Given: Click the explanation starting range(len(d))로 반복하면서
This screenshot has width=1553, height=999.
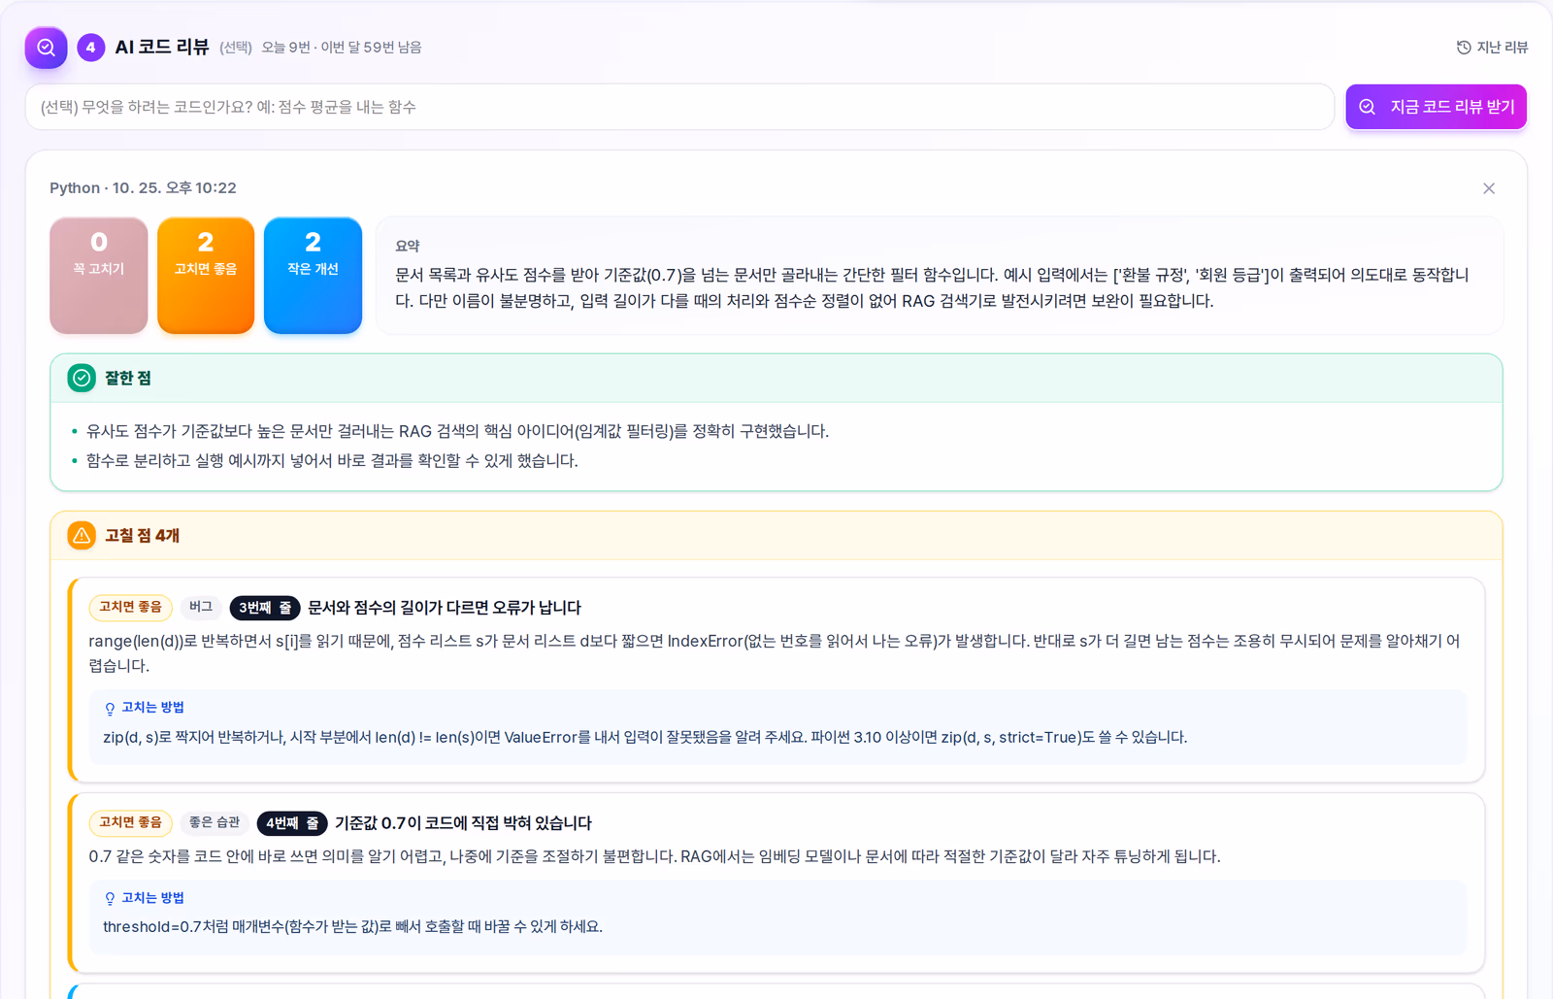Looking at the screenshot, I should [775, 653].
